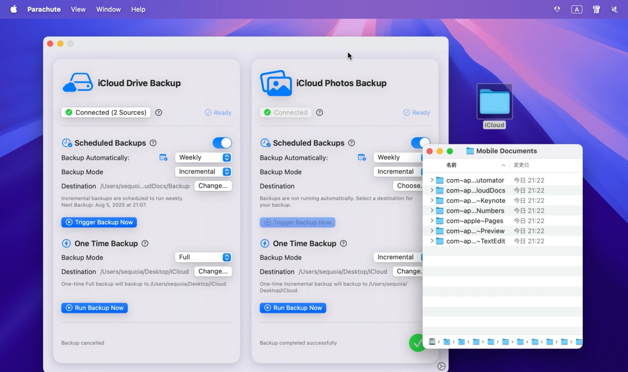This screenshot has width=628, height=372.
Task: Open iCloud Drive scheduled Incremental mode dropdown
Action: tap(203, 172)
